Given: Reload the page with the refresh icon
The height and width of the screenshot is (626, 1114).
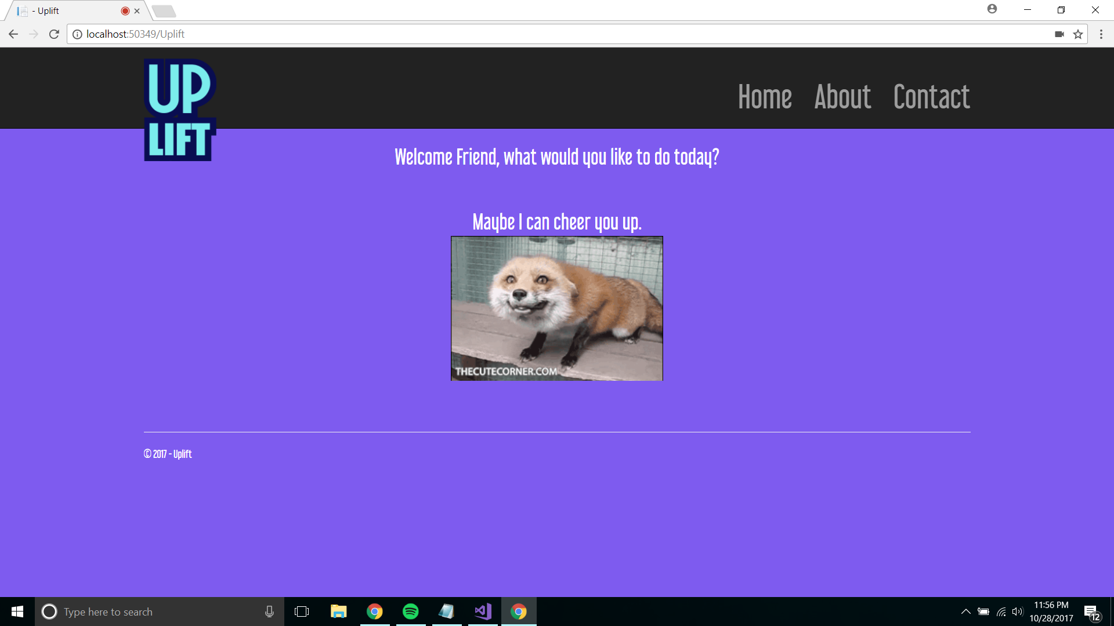Looking at the screenshot, I should [x=54, y=34].
